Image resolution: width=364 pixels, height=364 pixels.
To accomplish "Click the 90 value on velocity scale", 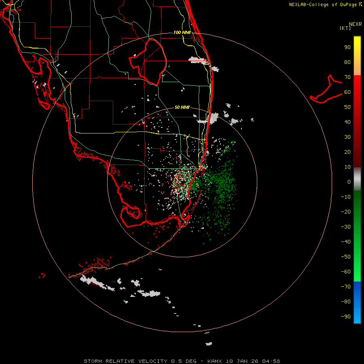I will (347, 47).
